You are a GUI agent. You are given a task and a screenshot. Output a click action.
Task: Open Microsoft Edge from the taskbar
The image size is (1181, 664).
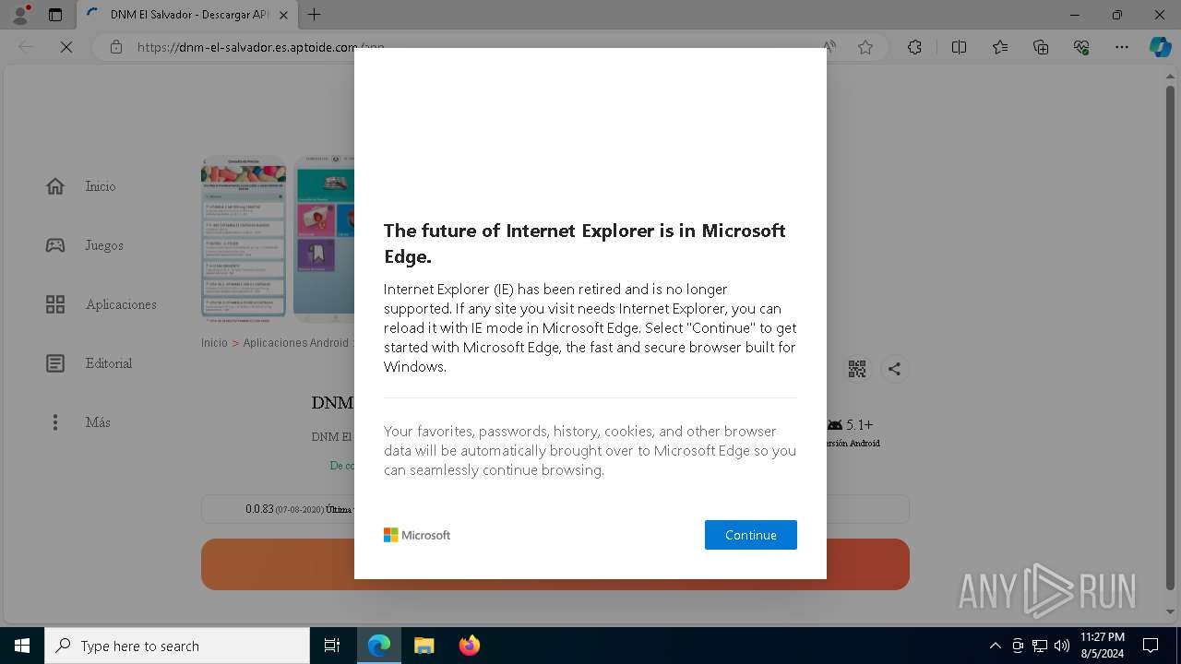pyautogui.click(x=379, y=646)
